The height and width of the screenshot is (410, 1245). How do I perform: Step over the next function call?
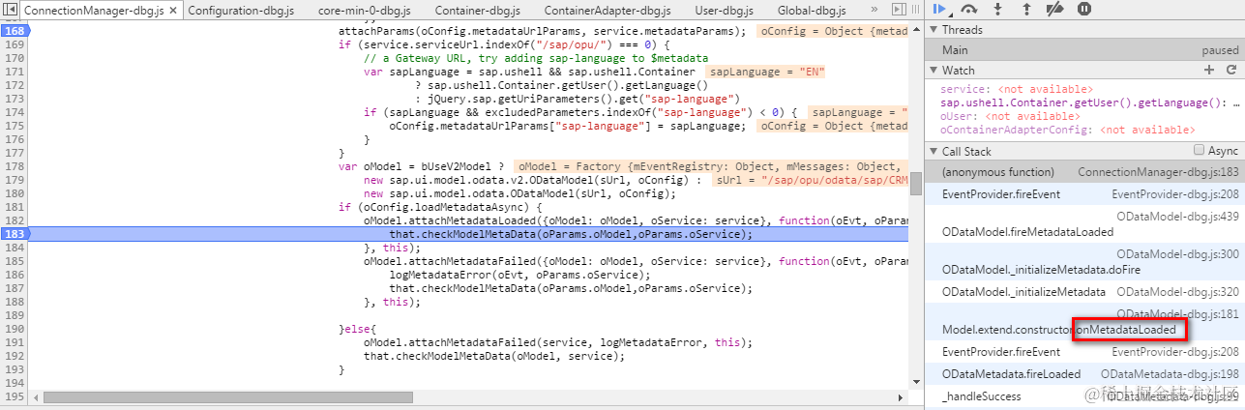pyautogui.click(x=968, y=9)
